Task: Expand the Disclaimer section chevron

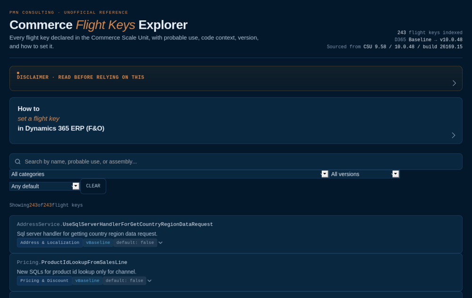Action: tap(454, 83)
